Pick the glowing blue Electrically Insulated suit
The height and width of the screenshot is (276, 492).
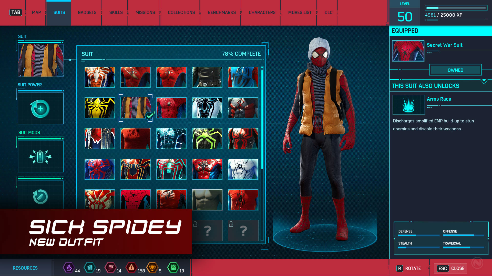click(x=171, y=139)
